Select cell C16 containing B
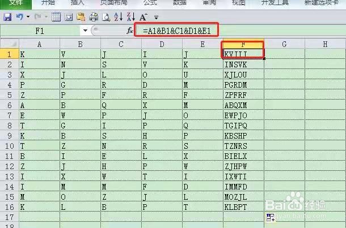 121,207
